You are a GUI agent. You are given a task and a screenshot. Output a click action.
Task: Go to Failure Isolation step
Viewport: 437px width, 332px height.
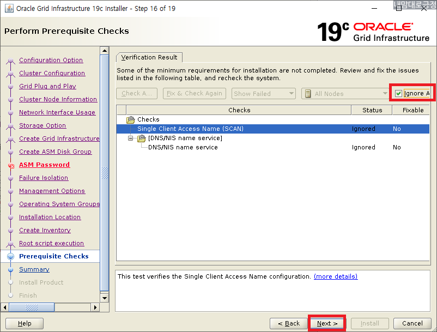44,178
